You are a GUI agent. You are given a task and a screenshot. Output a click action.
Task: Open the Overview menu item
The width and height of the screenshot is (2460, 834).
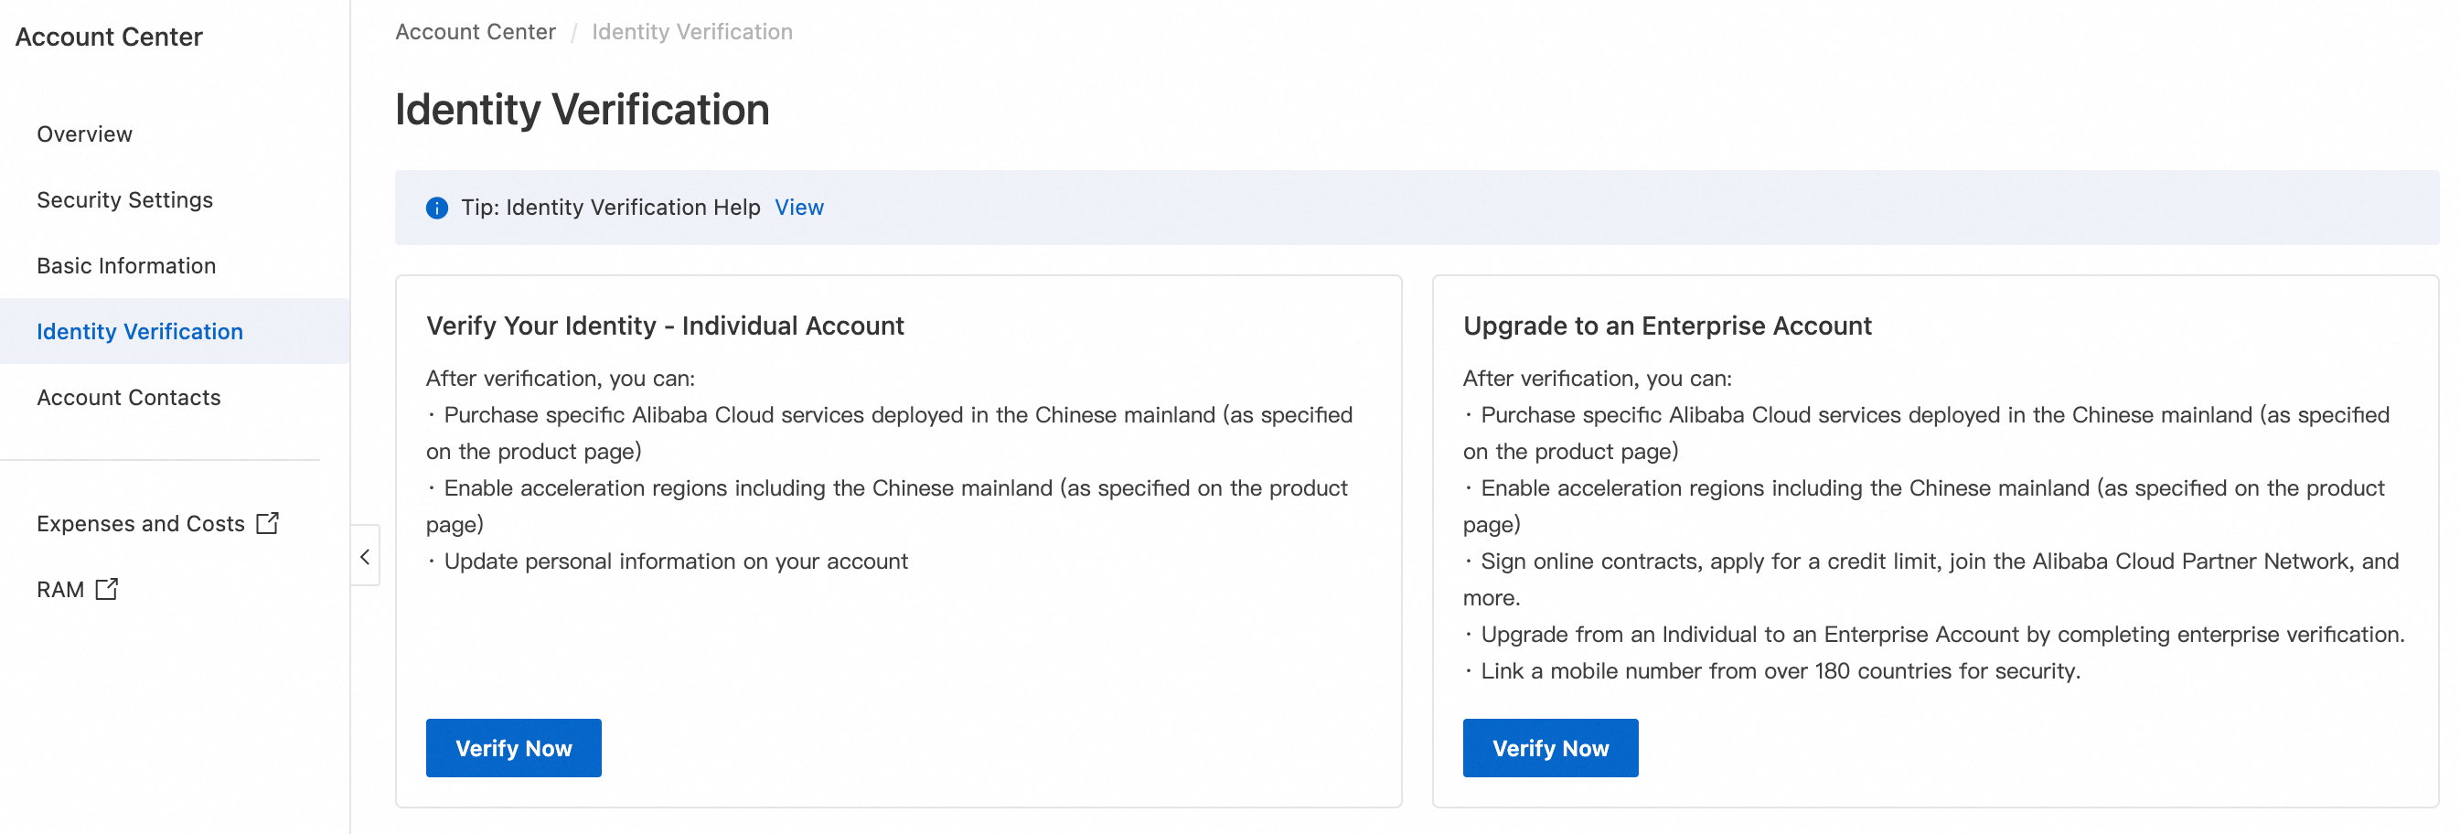[x=84, y=134]
